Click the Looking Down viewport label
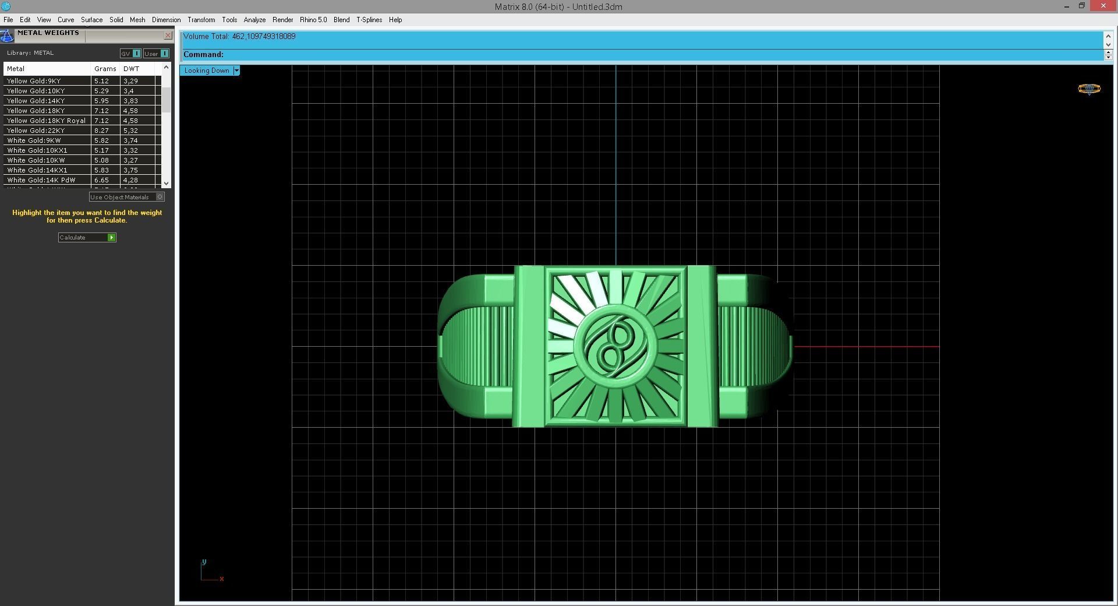The height and width of the screenshot is (606, 1118). point(207,71)
